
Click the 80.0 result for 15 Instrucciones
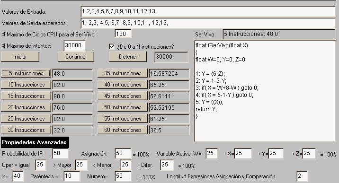tap(72, 96)
